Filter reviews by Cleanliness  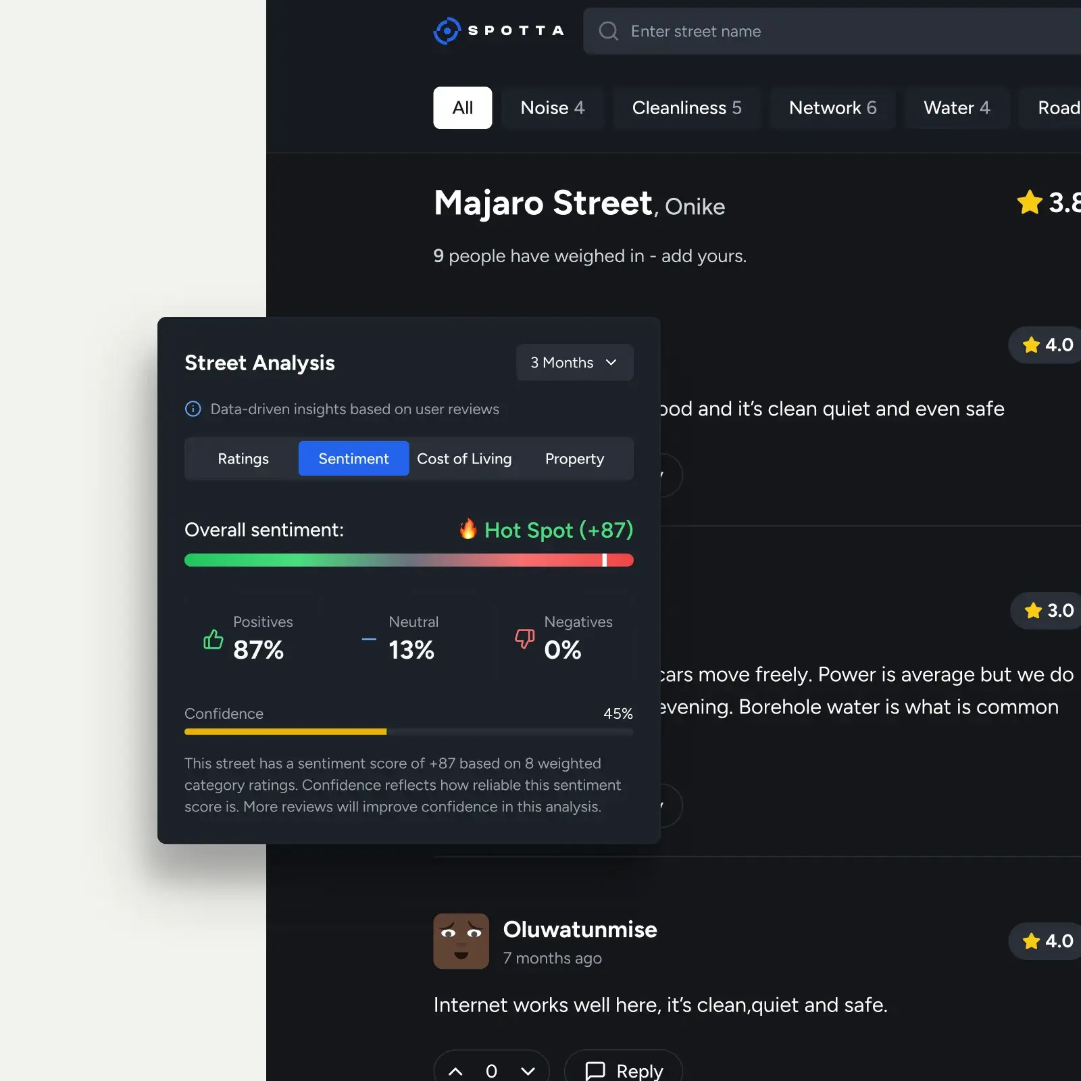point(686,108)
